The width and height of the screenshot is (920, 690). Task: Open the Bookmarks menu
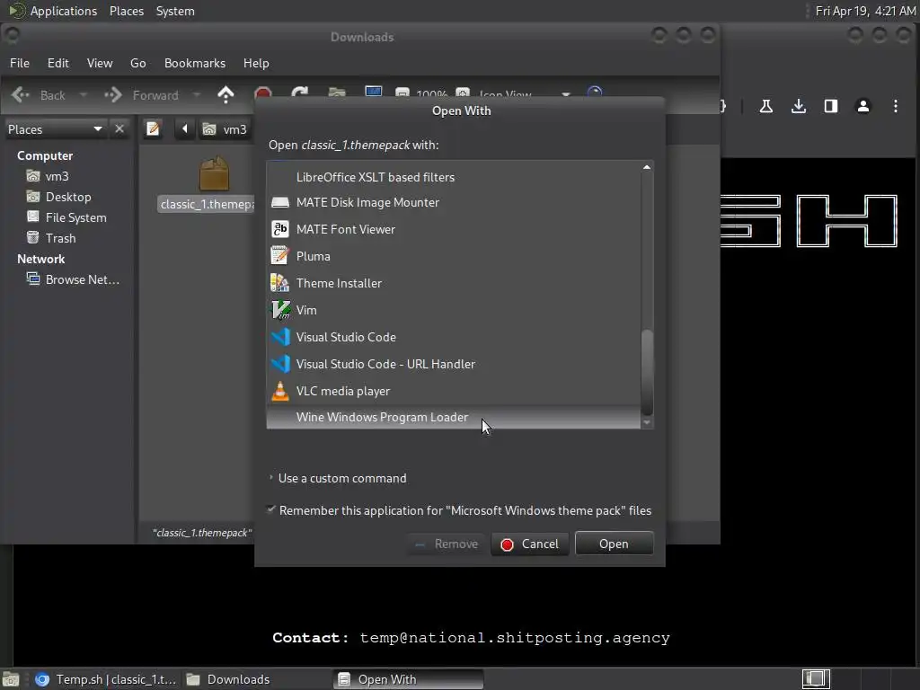coord(195,63)
